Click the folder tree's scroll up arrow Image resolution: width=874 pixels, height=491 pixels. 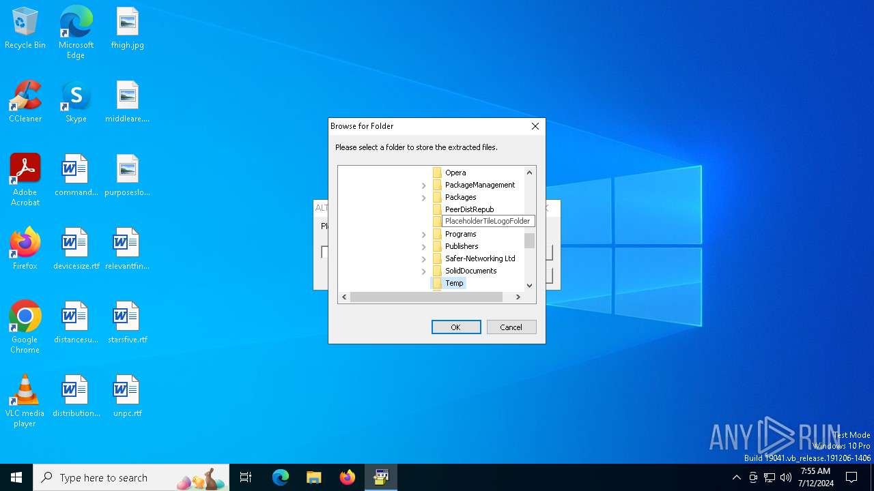tap(530, 173)
